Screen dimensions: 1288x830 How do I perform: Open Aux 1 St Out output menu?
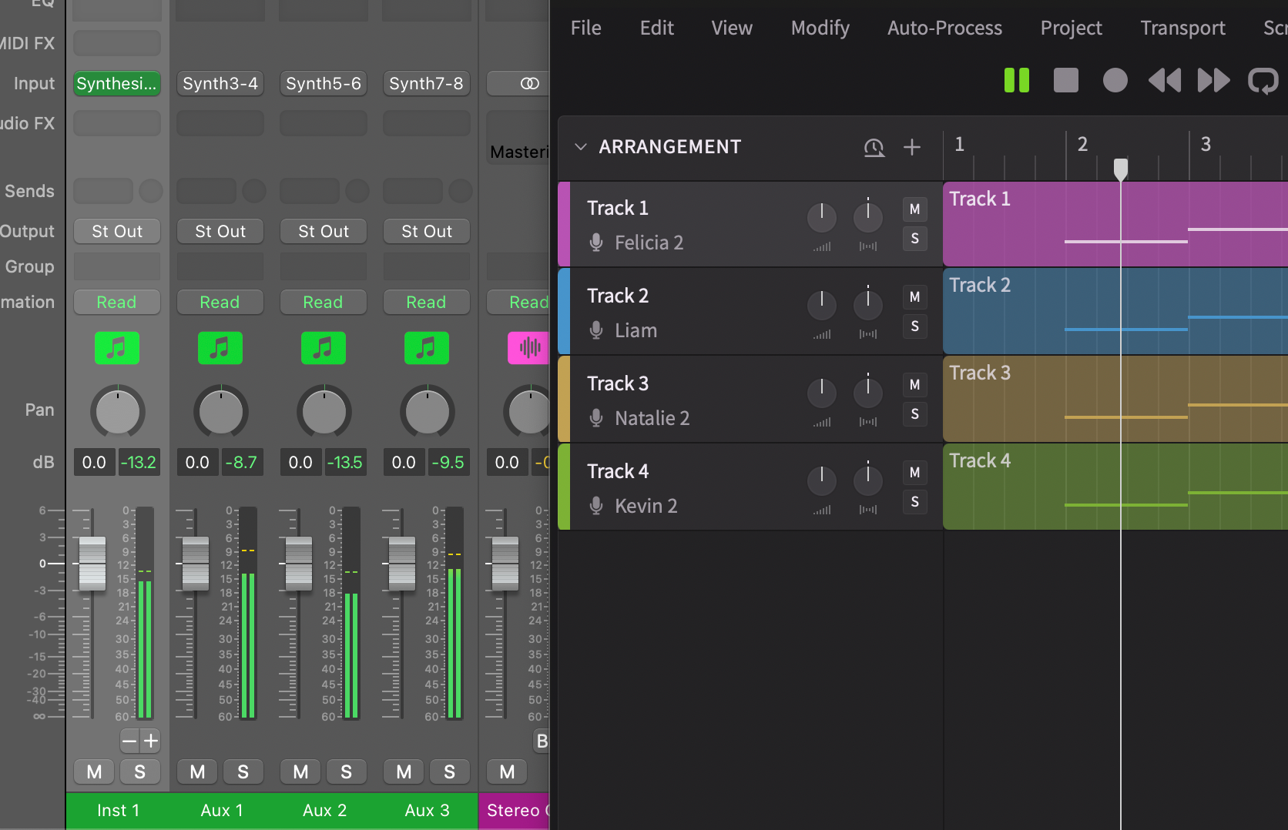tap(220, 231)
